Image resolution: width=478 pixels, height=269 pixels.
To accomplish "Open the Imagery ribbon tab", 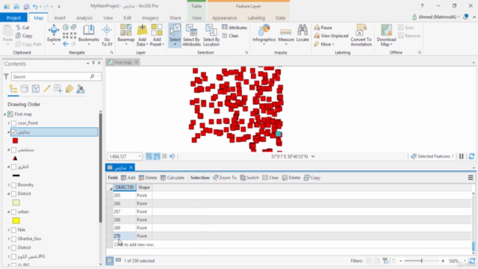I will coord(150,18).
